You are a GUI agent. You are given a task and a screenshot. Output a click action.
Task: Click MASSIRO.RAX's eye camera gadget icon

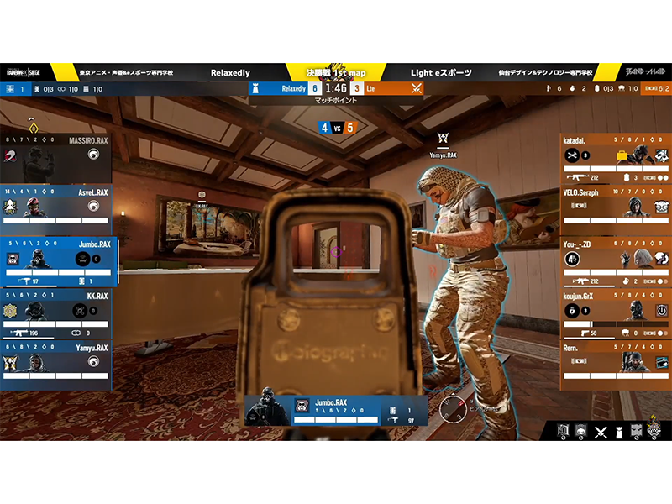pos(93,155)
